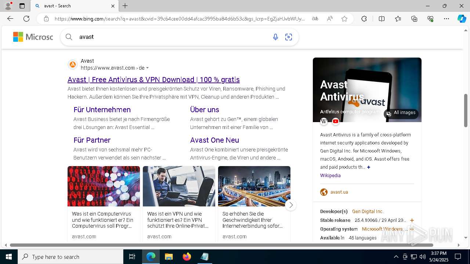Open visual search camera icon
The image size is (470, 264).
tap(289, 37)
